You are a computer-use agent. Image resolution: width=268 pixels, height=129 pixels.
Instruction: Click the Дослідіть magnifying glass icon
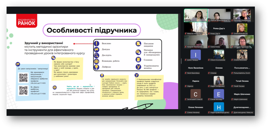(97, 55)
